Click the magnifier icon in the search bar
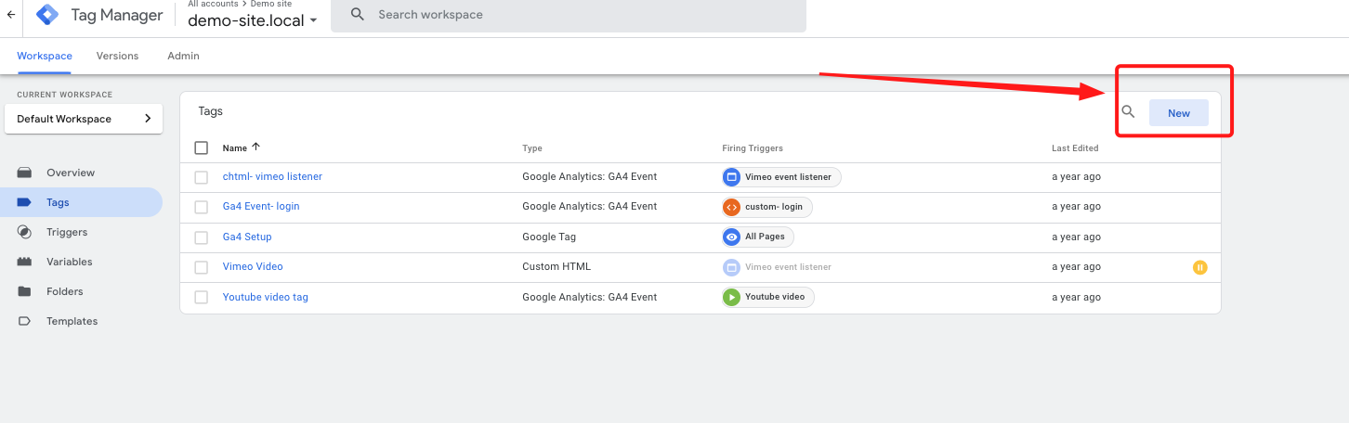The image size is (1349, 423). tap(358, 15)
